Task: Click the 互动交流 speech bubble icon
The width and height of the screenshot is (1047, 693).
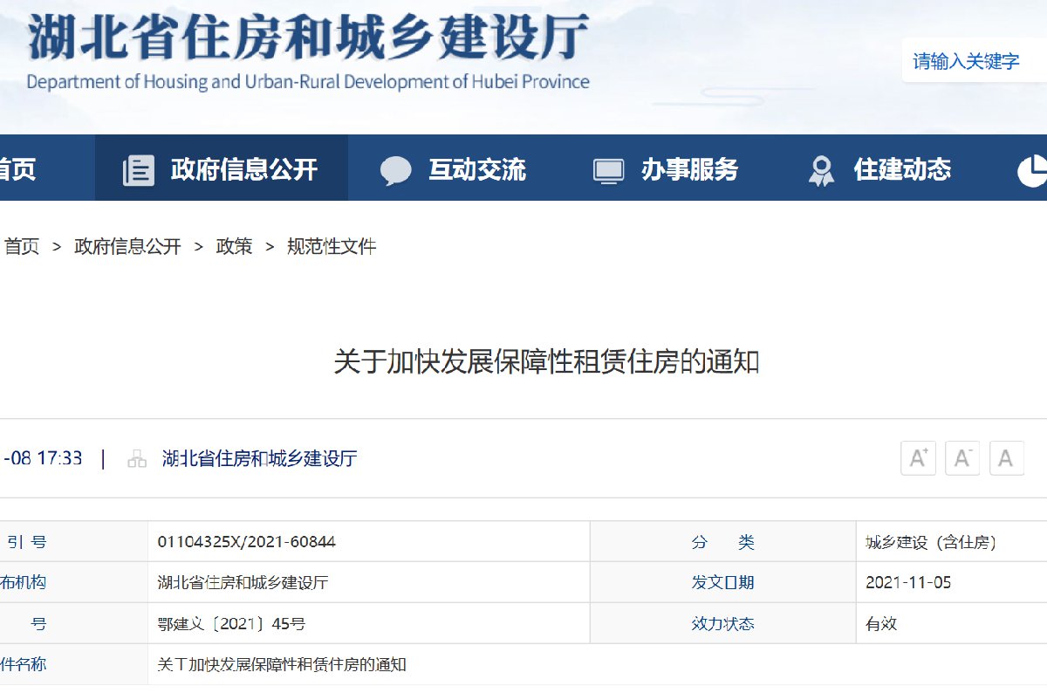Action: [x=395, y=170]
